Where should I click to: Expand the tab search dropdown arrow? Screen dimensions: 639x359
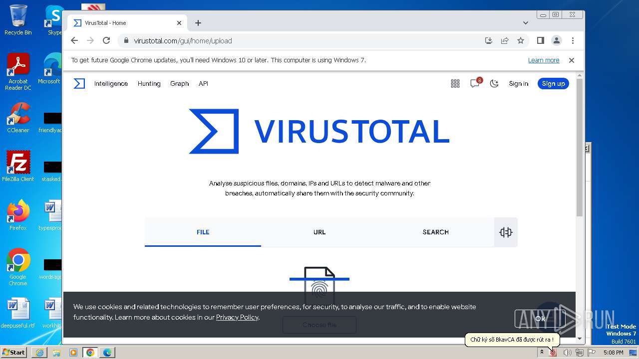click(526, 23)
